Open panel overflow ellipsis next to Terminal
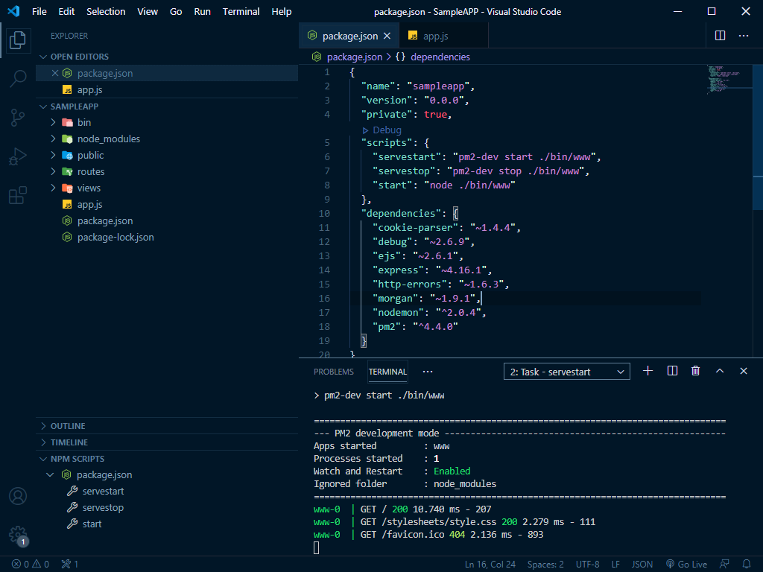 (427, 372)
